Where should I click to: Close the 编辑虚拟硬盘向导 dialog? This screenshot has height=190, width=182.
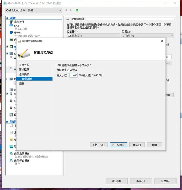tap(162, 41)
